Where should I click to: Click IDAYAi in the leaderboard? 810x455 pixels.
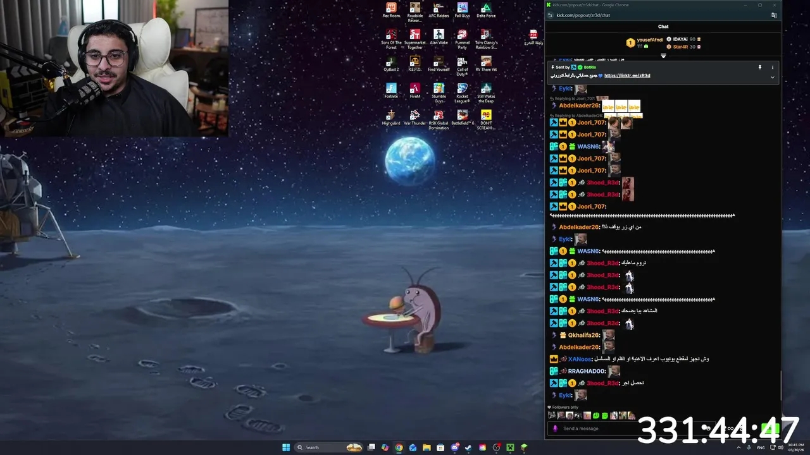[x=680, y=39]
